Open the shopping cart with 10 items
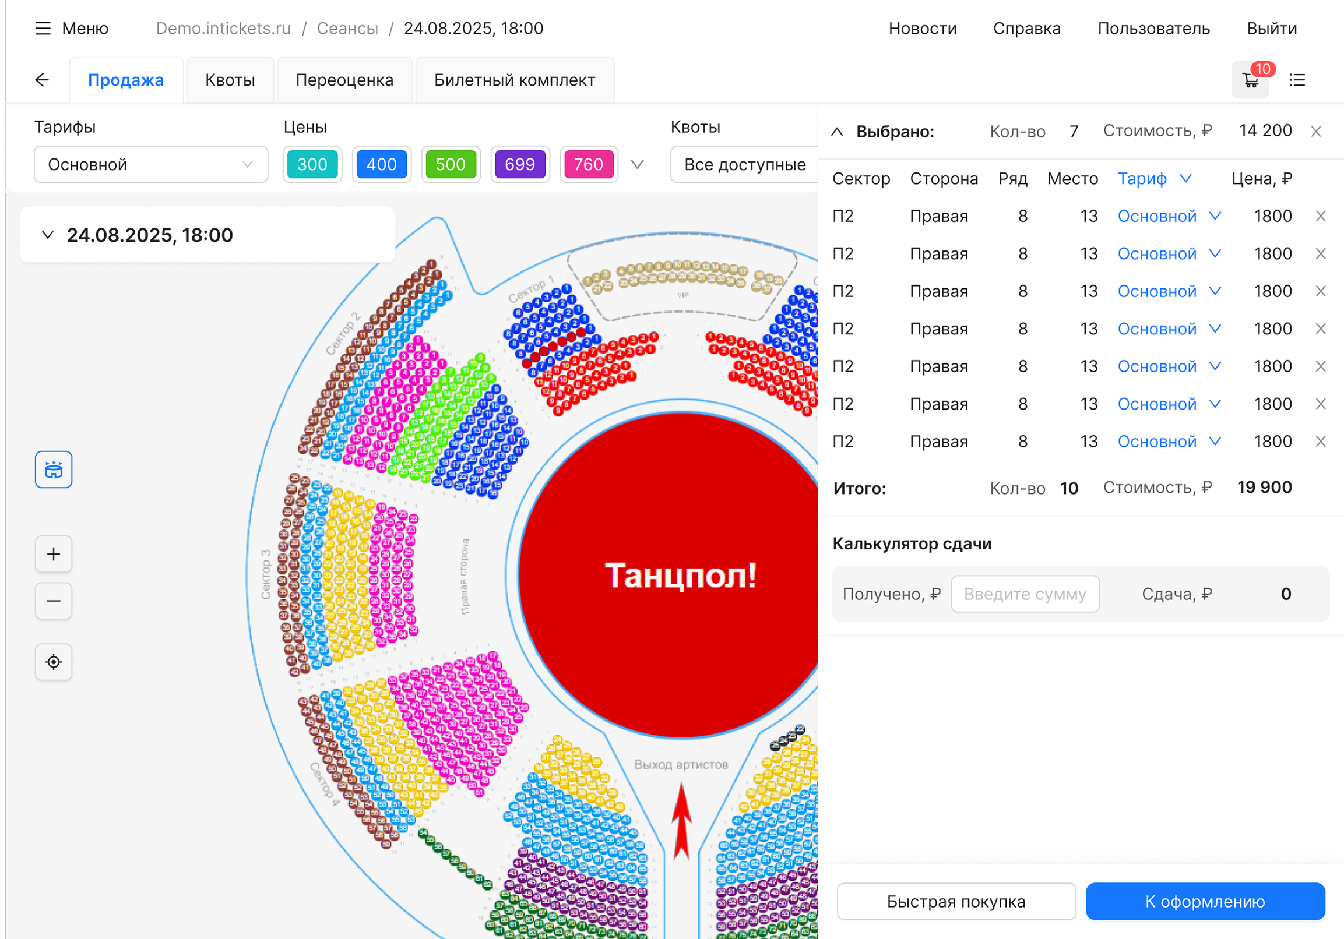 [1250, 80]
